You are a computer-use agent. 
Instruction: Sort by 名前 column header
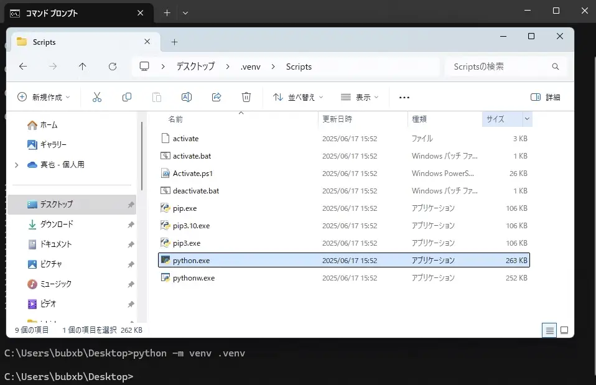(175, 119)
